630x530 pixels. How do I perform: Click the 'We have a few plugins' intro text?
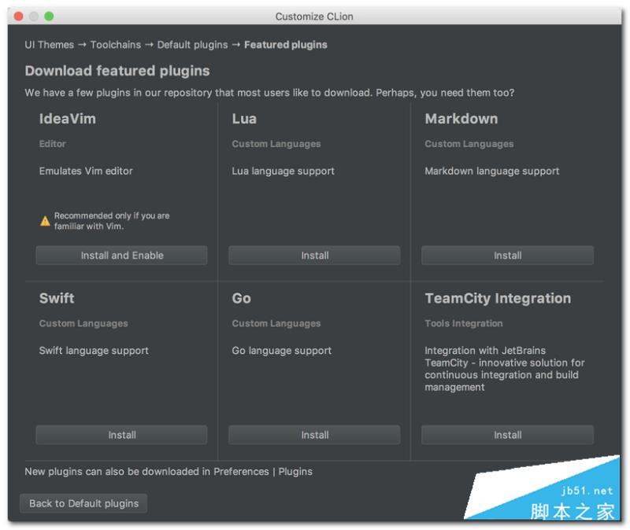[x=269, y=93]
